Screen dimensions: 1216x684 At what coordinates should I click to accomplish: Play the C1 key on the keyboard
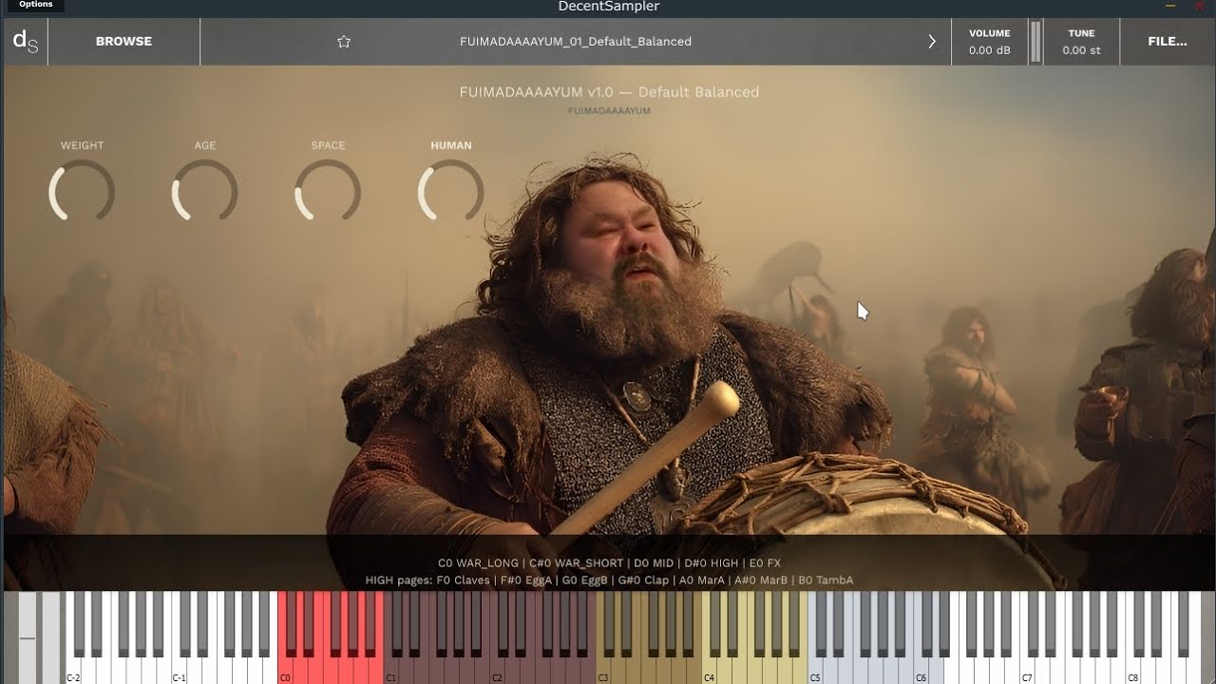[x=391, y=671]
